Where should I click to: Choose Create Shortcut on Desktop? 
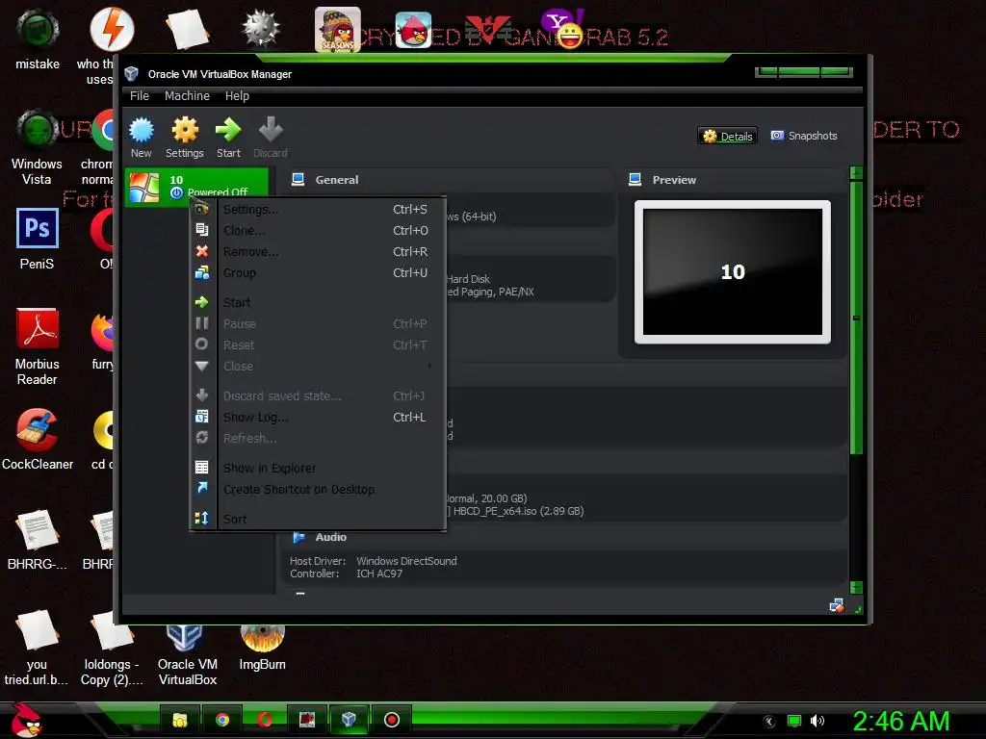tap(318, 489)
